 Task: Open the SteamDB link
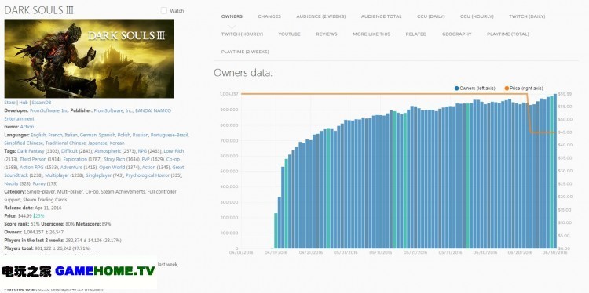tap(42, 103)
